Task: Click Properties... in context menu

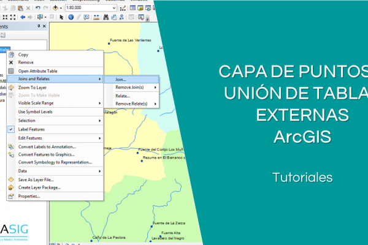Action: pyautogui.click(x=29, y=196)
